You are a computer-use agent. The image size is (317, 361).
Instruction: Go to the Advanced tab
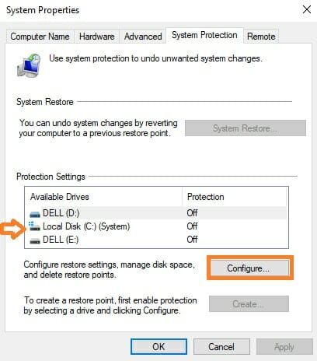pos(143,37)
